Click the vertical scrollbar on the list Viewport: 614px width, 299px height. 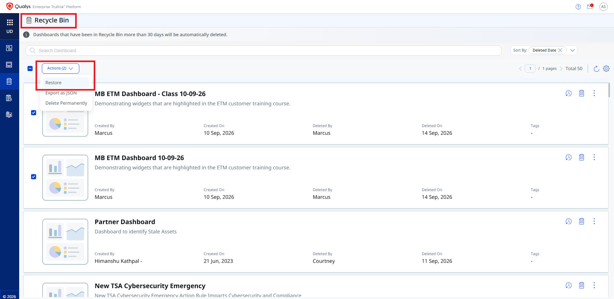tap(610, 90)
